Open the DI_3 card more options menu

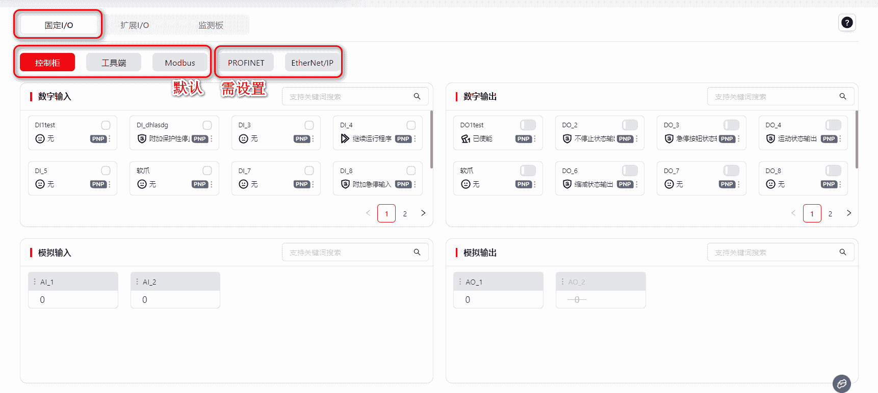pos(313,139)
